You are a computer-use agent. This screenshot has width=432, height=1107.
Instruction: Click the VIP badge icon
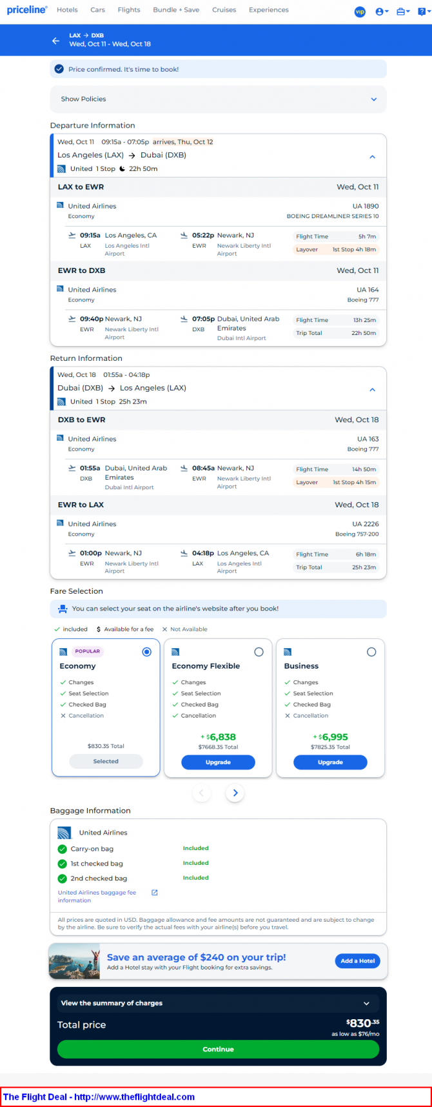pos(360,12)
